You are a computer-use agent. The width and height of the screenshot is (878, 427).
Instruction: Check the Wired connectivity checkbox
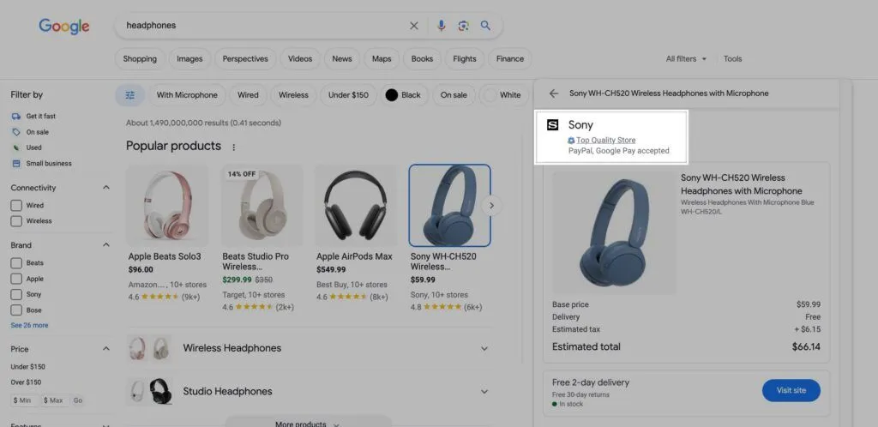tap(17, 206)
